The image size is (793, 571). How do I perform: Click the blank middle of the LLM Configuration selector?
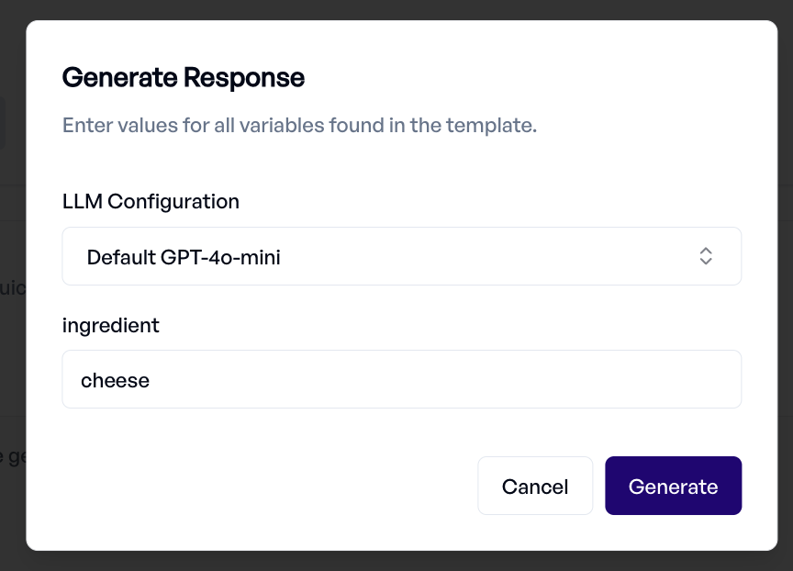click(480, 256)
